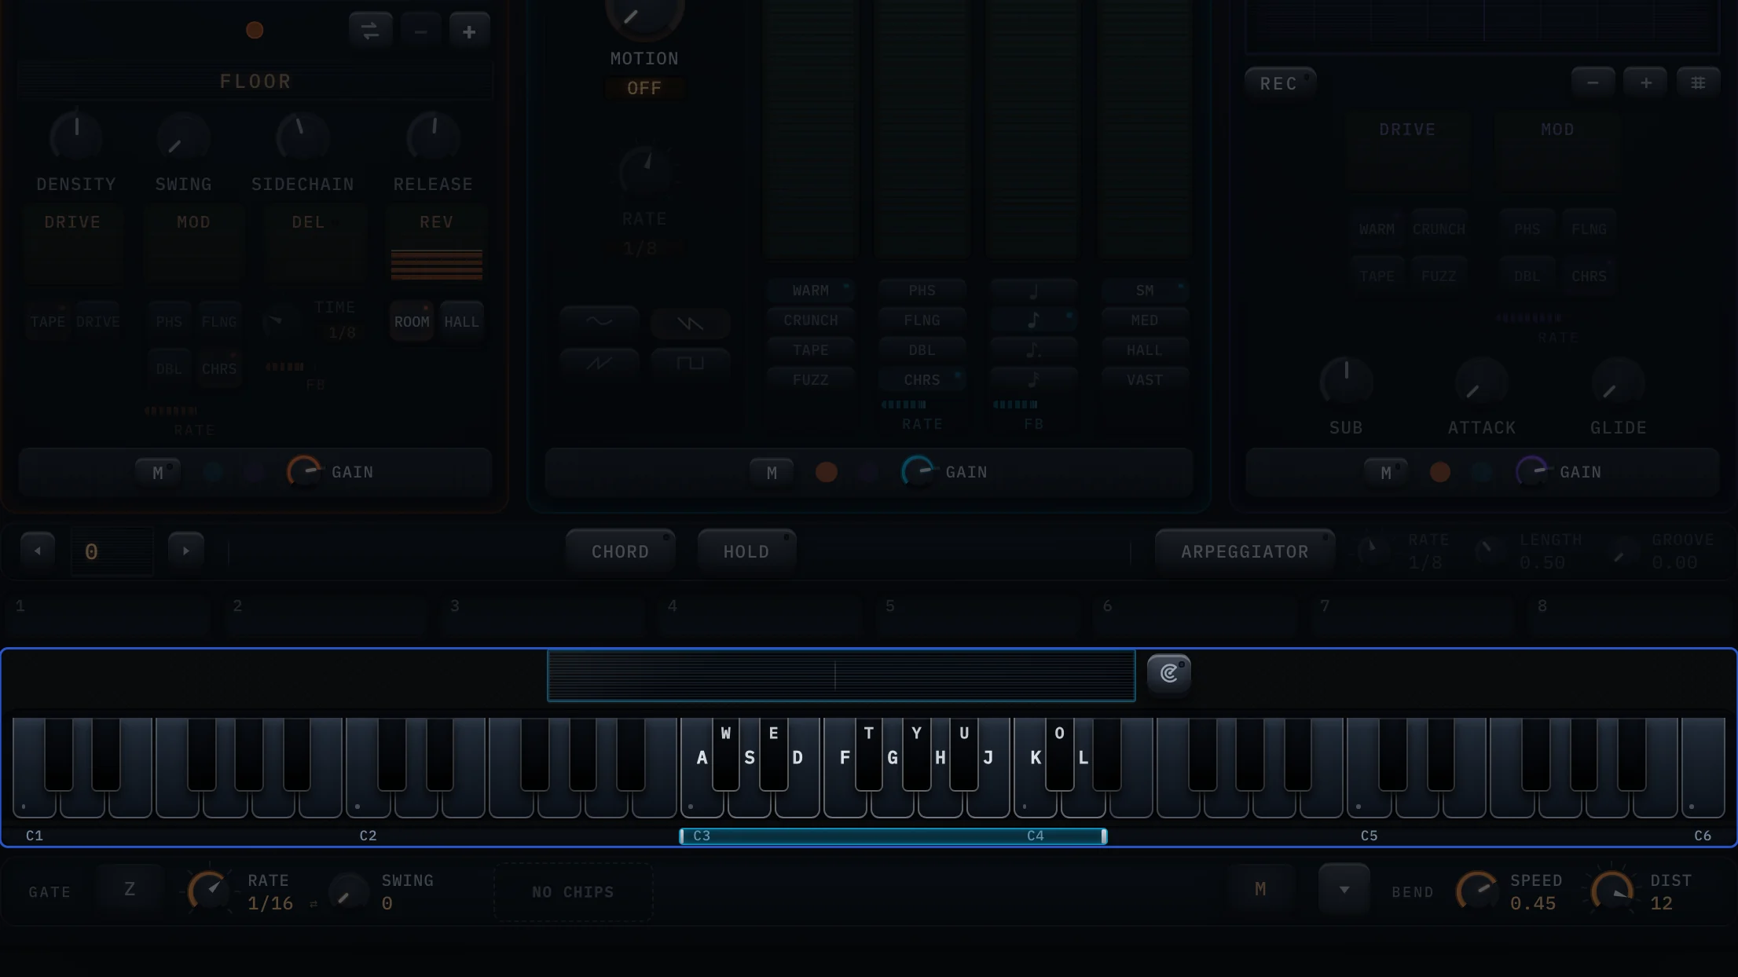Image resolution: width=1738 pixels, height=977 pixels.
Task: Click the plus icon in the REC panel
Action: point(1645,82)
